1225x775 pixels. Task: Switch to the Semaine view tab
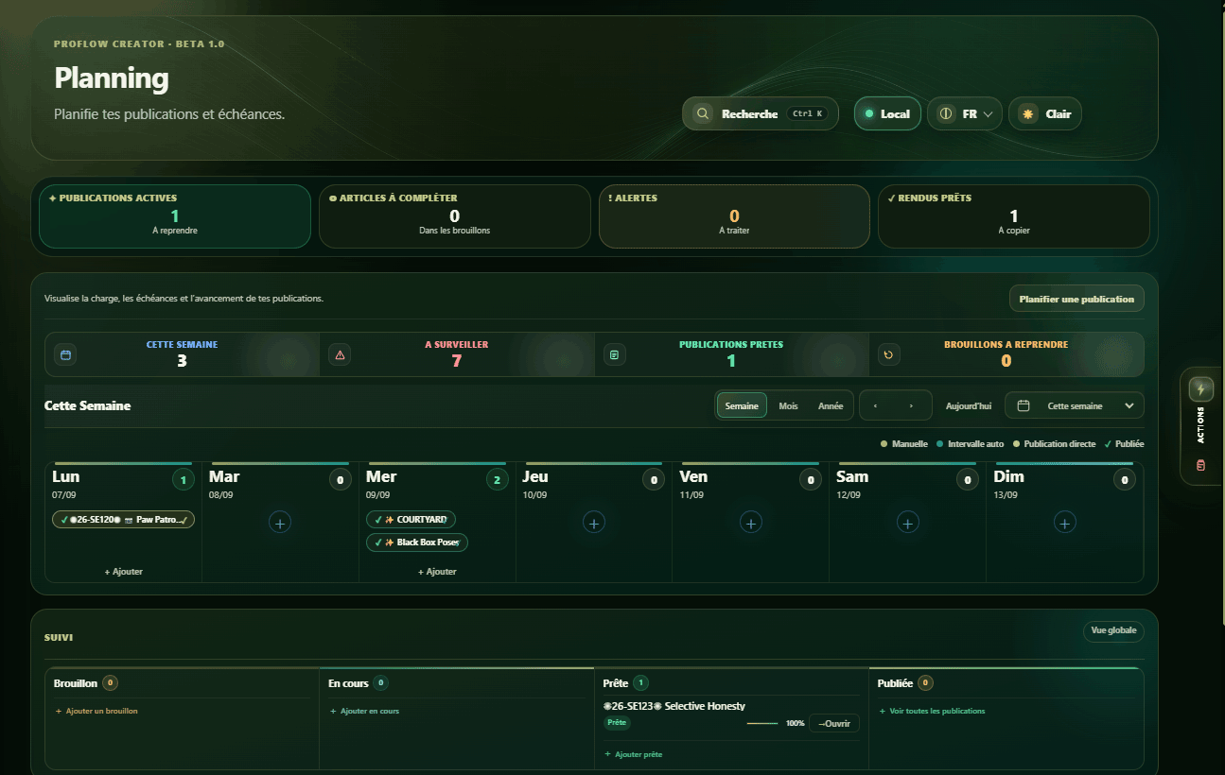coord(742,405)
